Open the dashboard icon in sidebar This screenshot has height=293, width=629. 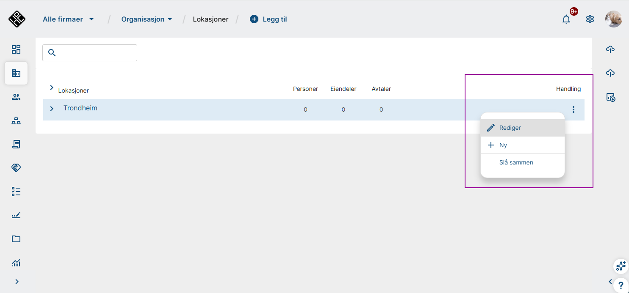(x=16, y=49)
